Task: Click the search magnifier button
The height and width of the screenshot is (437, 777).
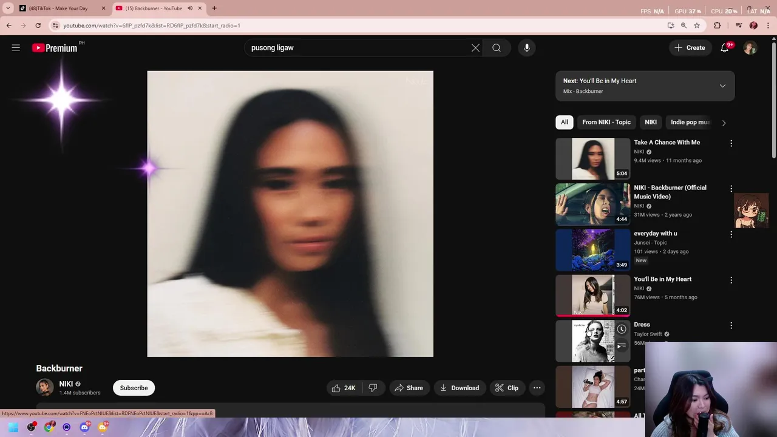Action: [497, 48]
